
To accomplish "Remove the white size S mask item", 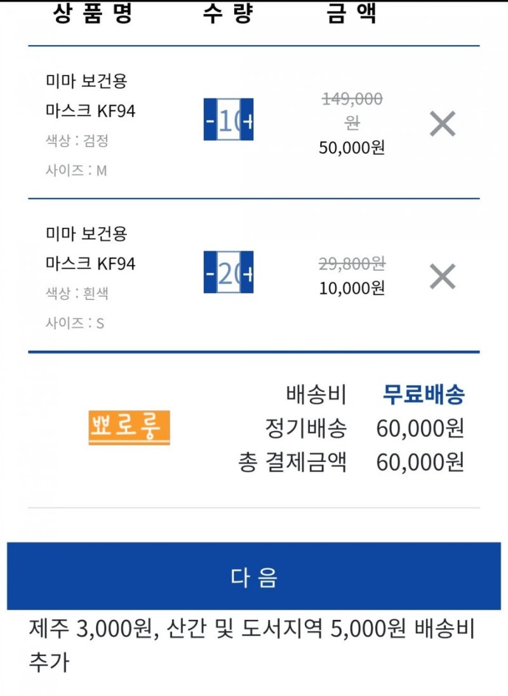I will [x=443, y=277].
